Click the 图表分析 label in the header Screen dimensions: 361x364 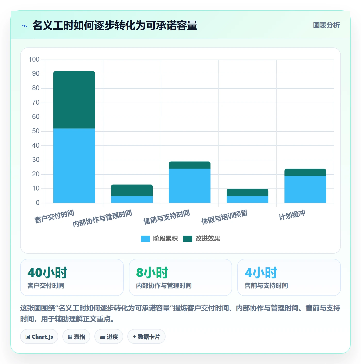[326, 25]
